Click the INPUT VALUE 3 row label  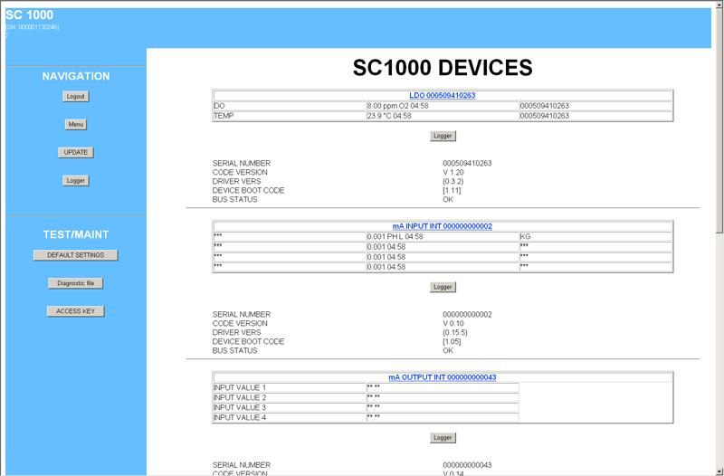click(240, 407)
